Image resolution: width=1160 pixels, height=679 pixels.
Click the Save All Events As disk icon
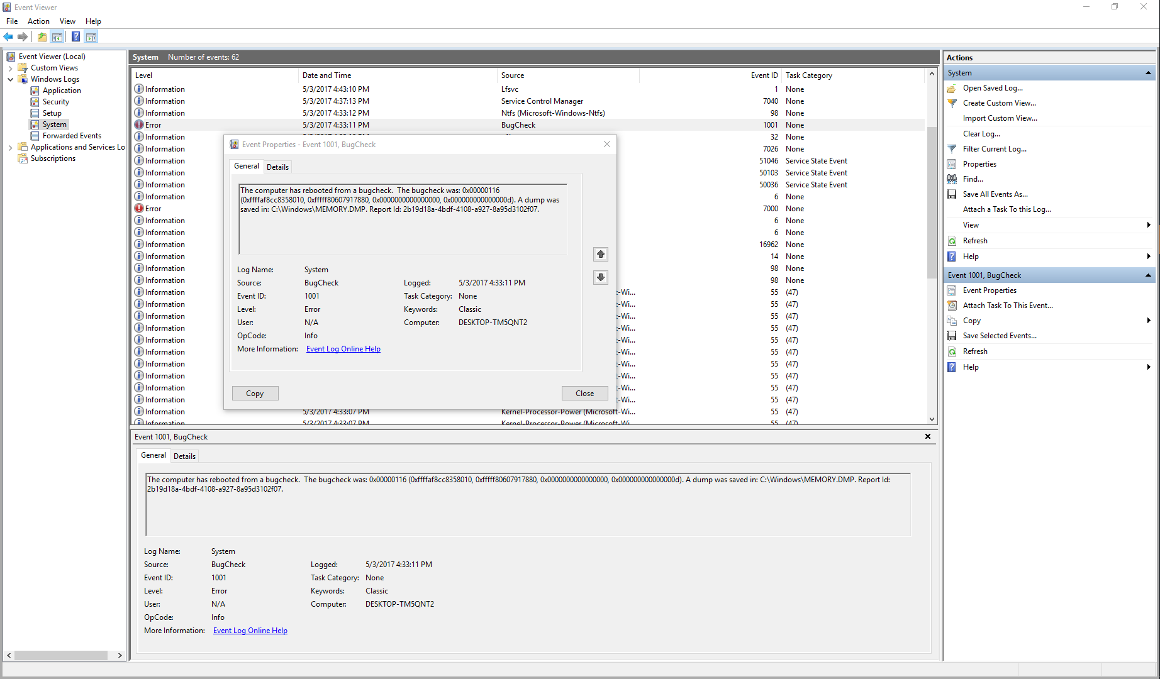(x=952, y=194)
